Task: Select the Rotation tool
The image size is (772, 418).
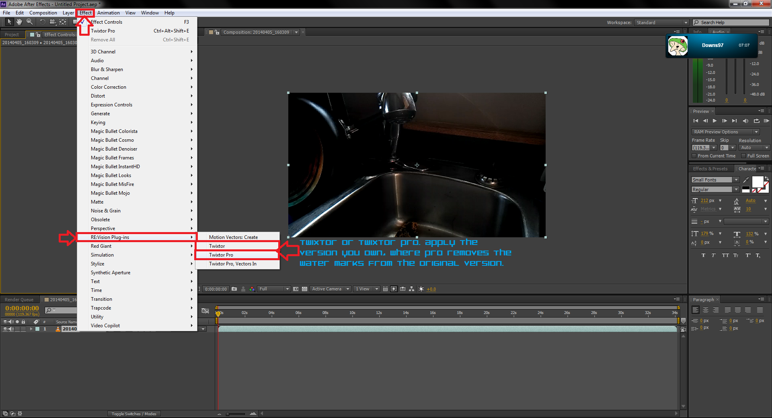Action: tap(43, 22)
